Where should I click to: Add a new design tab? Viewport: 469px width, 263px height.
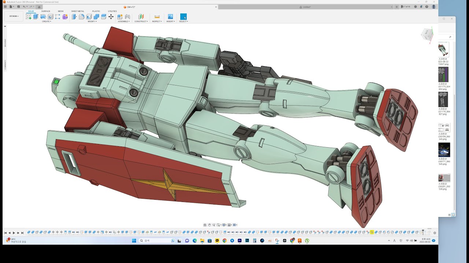pos(397,7)
